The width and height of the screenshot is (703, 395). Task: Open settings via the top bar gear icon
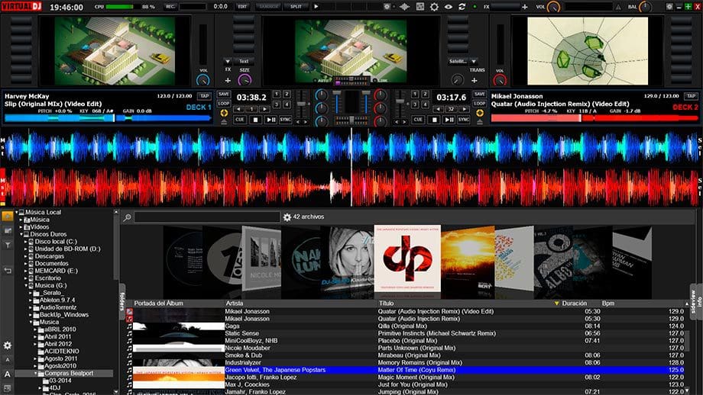click(434, 7)
